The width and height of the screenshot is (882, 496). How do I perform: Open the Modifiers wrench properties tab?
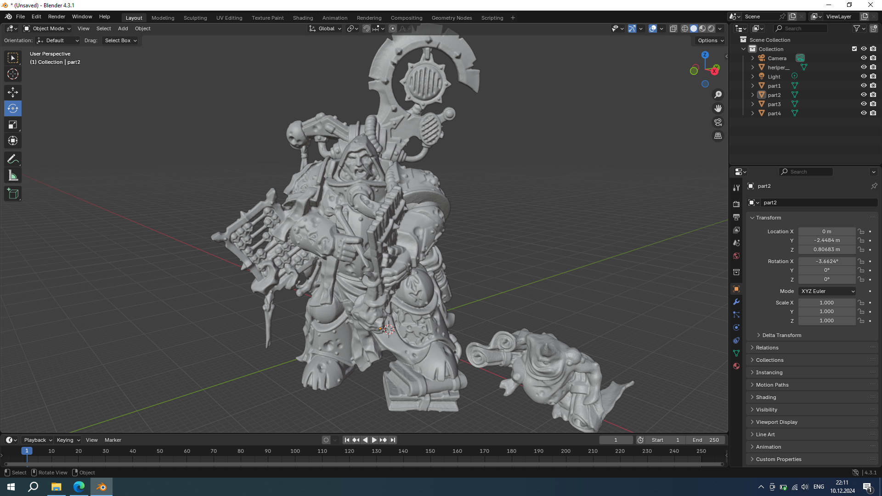(736, 302)
